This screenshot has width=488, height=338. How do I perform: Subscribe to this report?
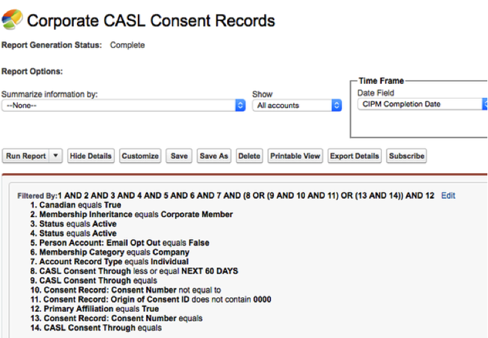point(406,155)
